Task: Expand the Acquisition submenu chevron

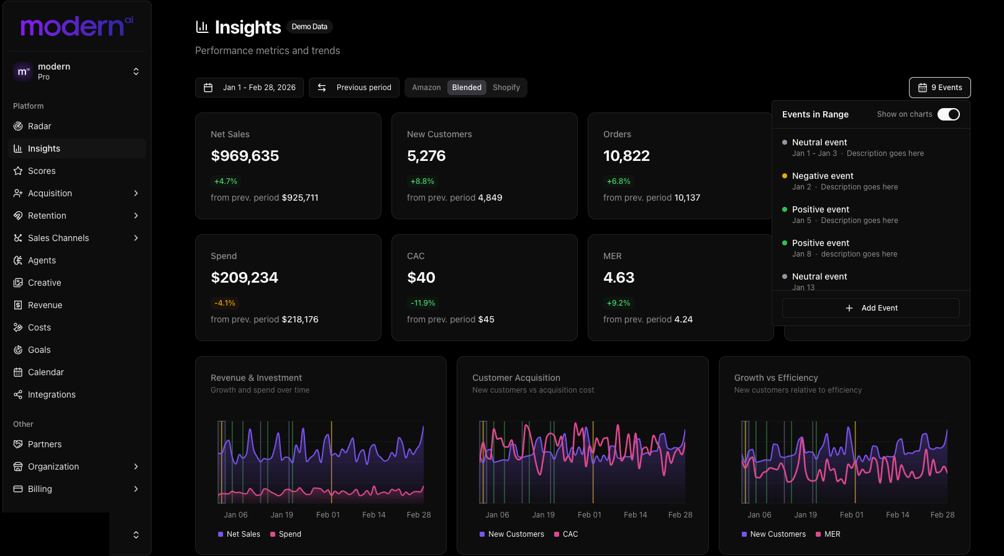Action: pos(136,193)
